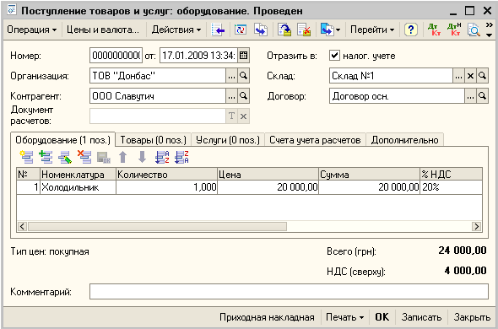The height and width of the screenshot is (329, 498).
Task: Toggle the налог. учете checkbox
Action: click(334, 56)
